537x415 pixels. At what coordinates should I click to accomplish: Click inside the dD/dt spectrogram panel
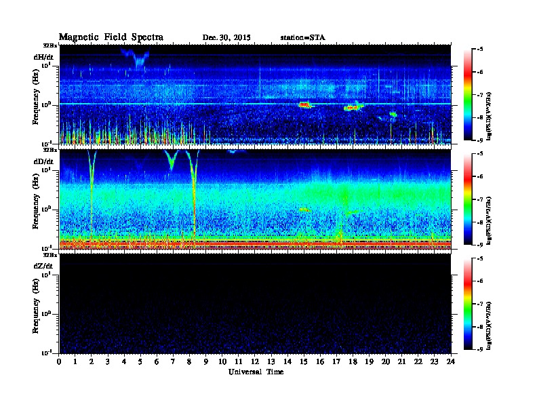coord(255,199)
